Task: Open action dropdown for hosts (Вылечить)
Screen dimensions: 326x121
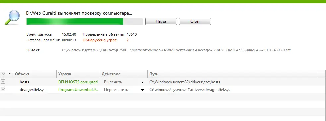Action: click(142, 82)
